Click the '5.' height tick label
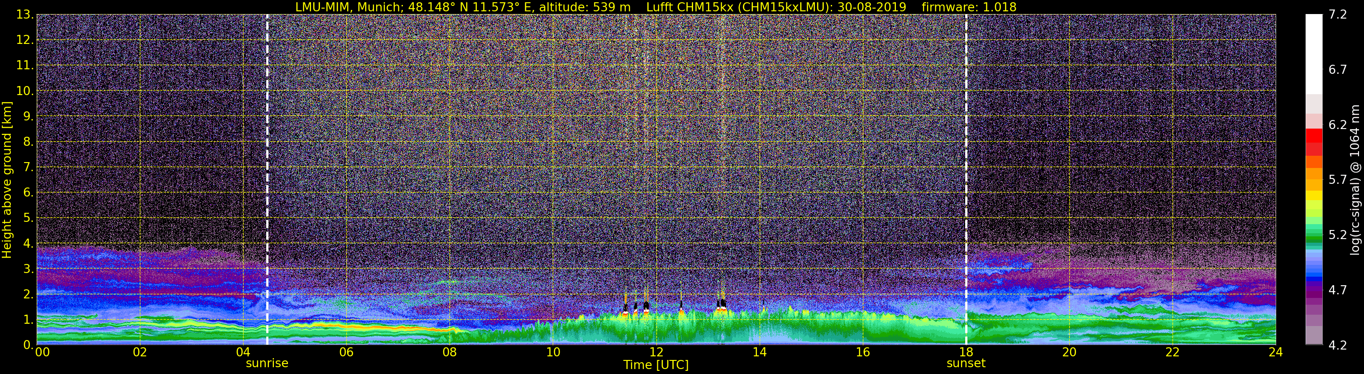1364x374 pixels. click(29, 218)
